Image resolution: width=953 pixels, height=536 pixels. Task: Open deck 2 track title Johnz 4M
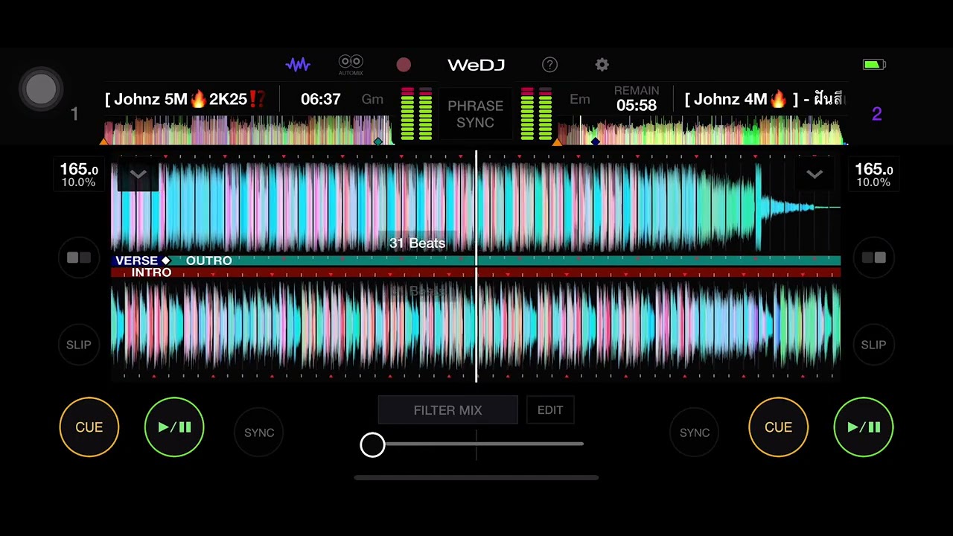click(x=764, y=99)
